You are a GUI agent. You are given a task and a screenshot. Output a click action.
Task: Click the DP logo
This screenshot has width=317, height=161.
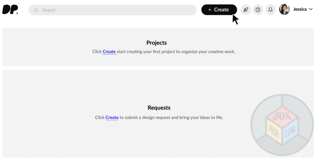(10, 10)
